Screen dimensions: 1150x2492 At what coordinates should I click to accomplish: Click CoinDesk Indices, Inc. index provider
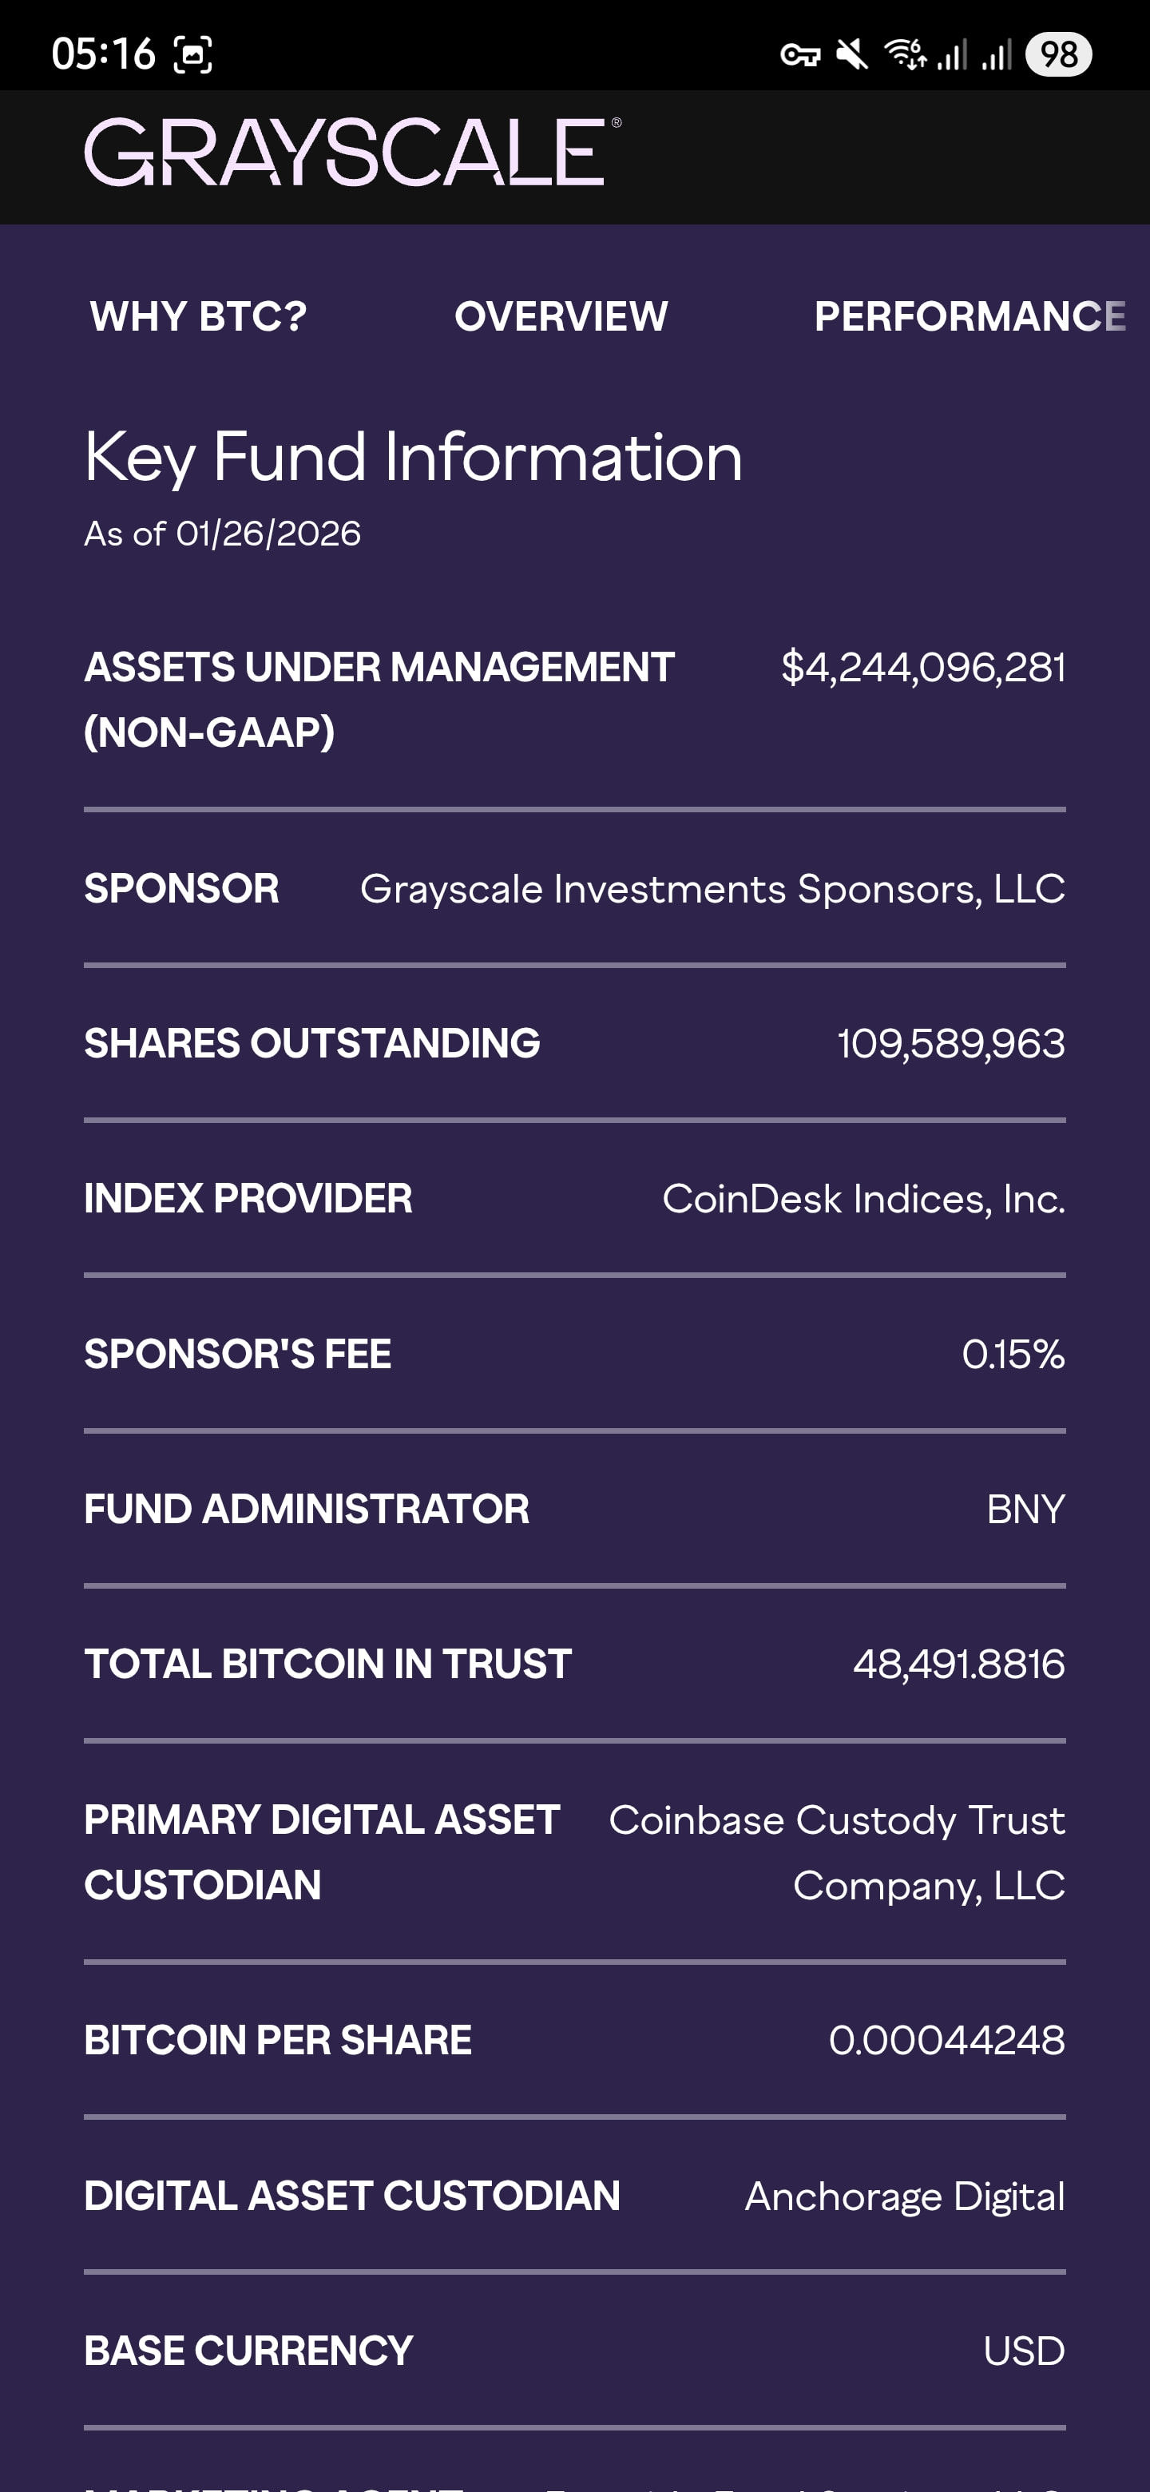coord(862,1200)
